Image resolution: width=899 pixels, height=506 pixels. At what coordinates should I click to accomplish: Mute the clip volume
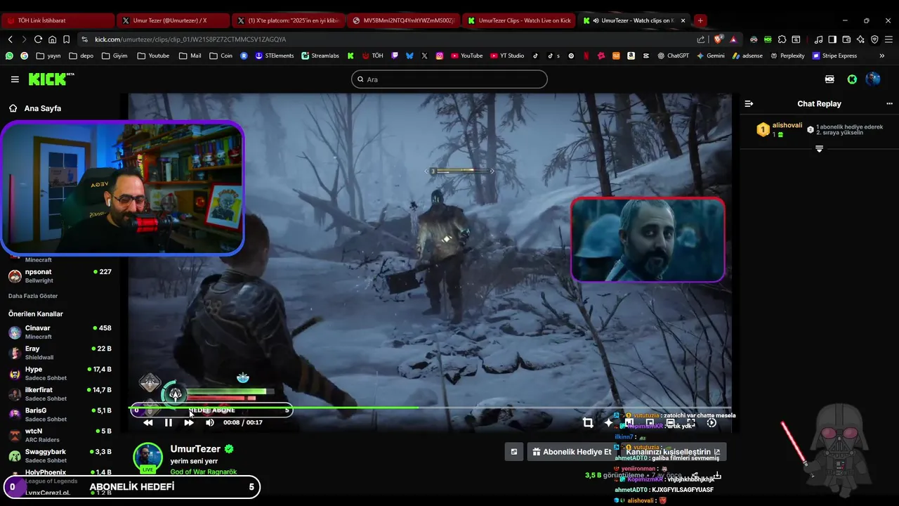[x=209, y=422]
